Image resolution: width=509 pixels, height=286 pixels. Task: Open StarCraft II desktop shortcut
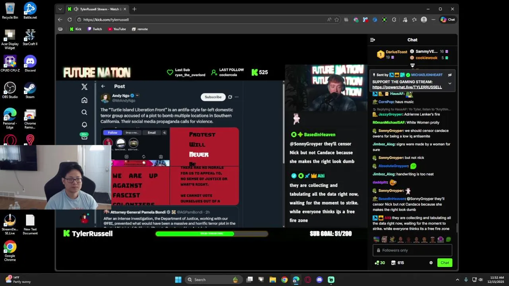(30, 37)
